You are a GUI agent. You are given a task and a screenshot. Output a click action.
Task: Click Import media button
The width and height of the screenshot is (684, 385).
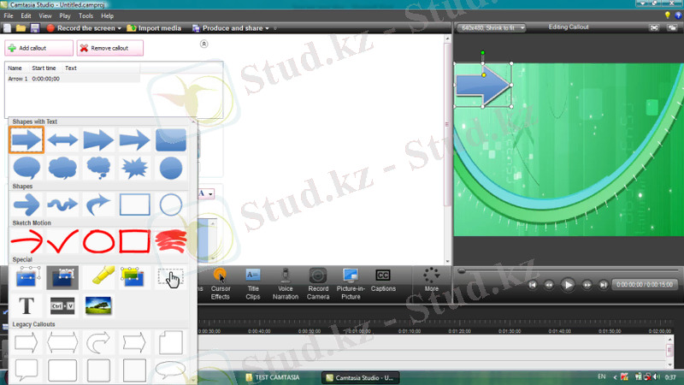[x=154, y=28]
